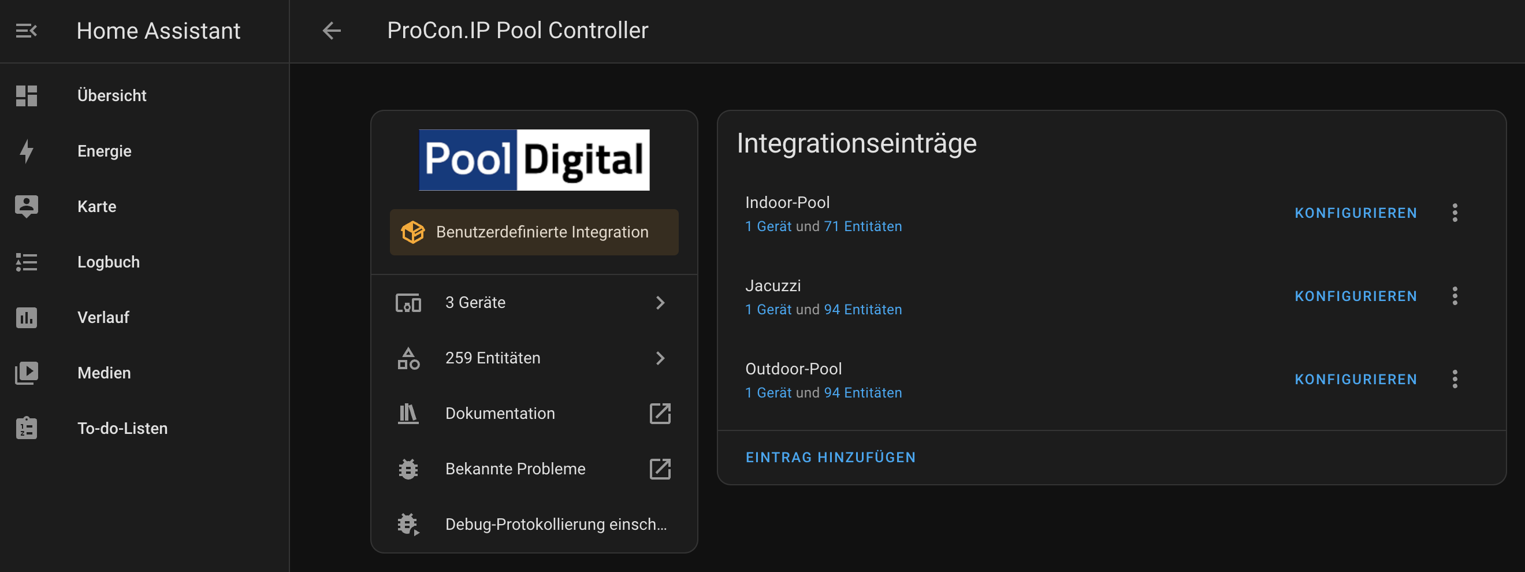
Task: Select the 3 Geräte row
Action: [x=534, y=303]
